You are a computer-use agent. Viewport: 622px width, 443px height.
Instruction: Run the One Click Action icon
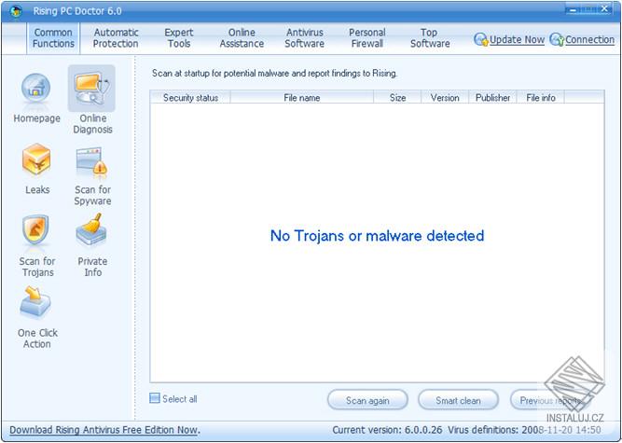click(35, 302)
